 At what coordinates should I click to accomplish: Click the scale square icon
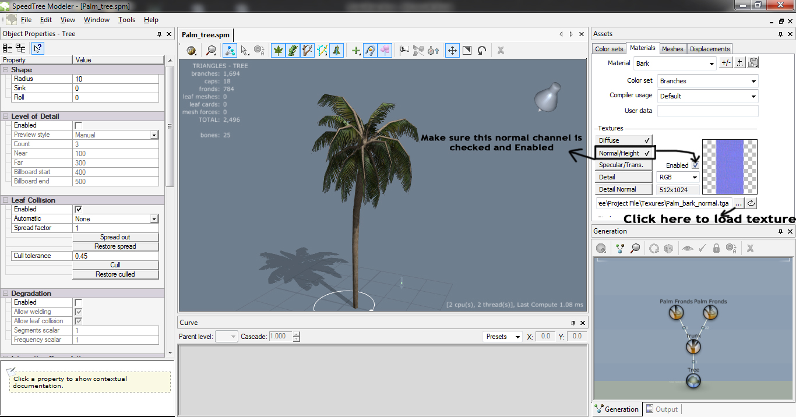click(x=467, y=51)
